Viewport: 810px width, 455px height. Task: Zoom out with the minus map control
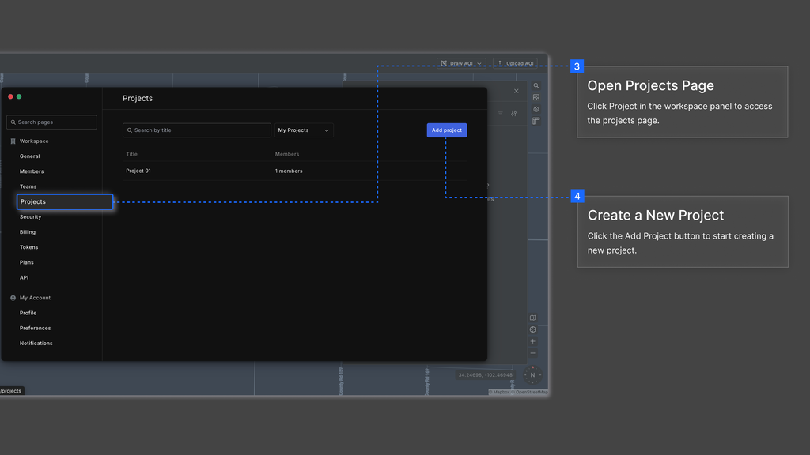pyautogui.click(x=532, y=353)
